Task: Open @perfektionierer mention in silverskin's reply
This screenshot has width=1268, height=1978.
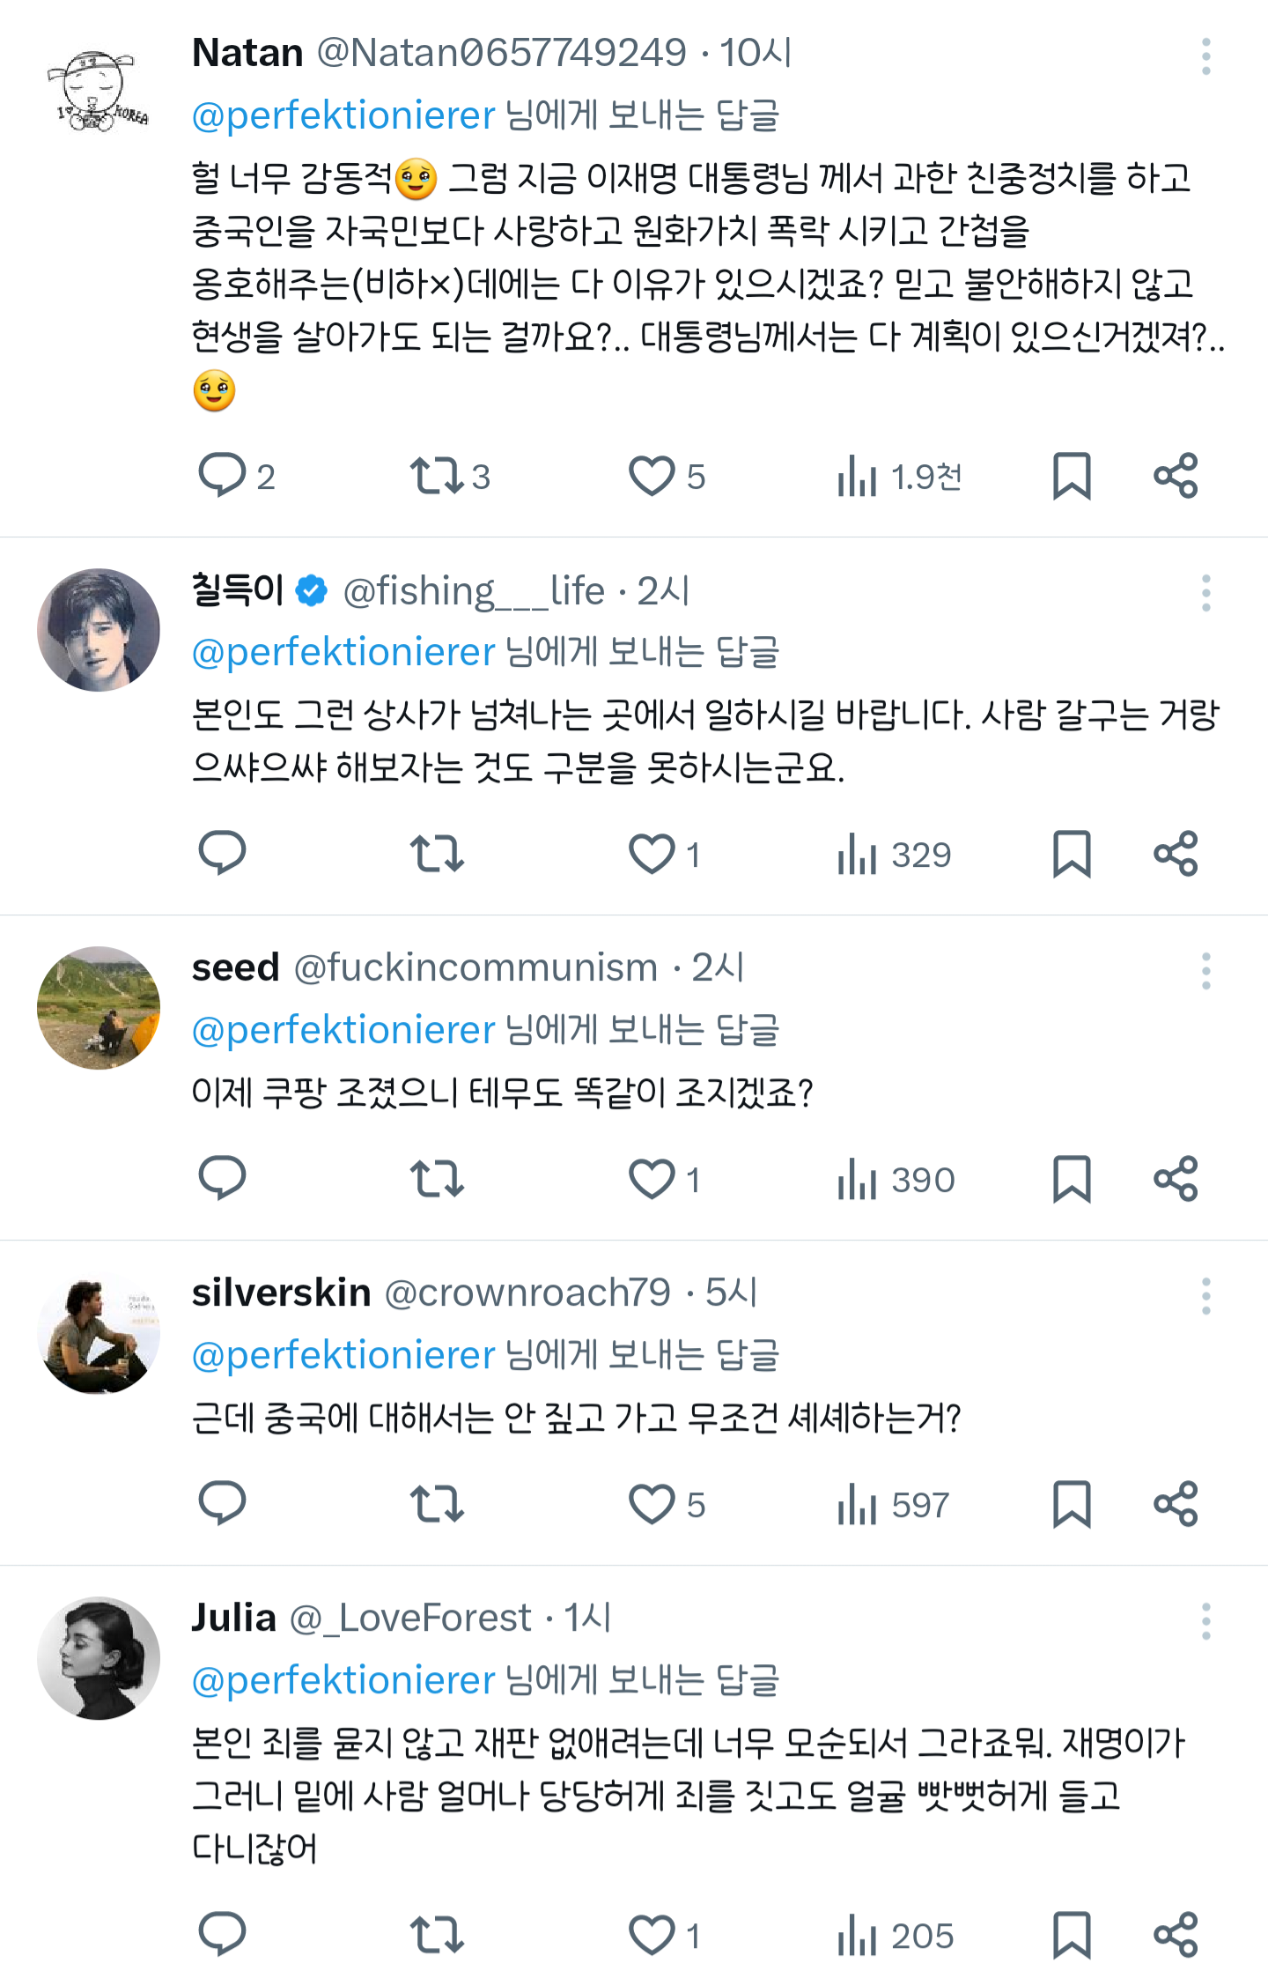Action: point(343,1355)
